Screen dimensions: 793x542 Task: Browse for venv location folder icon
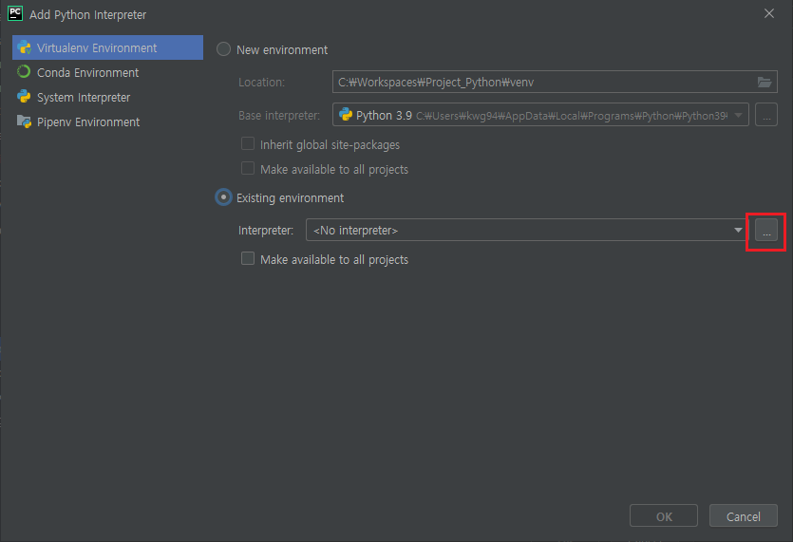tap(765, 82)
